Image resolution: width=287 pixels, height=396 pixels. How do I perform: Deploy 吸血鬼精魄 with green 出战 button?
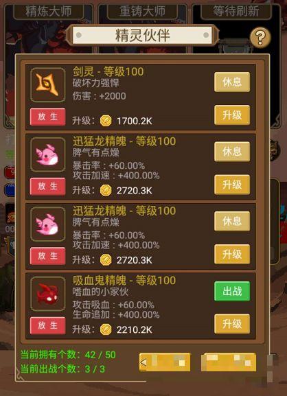(232, 291)
